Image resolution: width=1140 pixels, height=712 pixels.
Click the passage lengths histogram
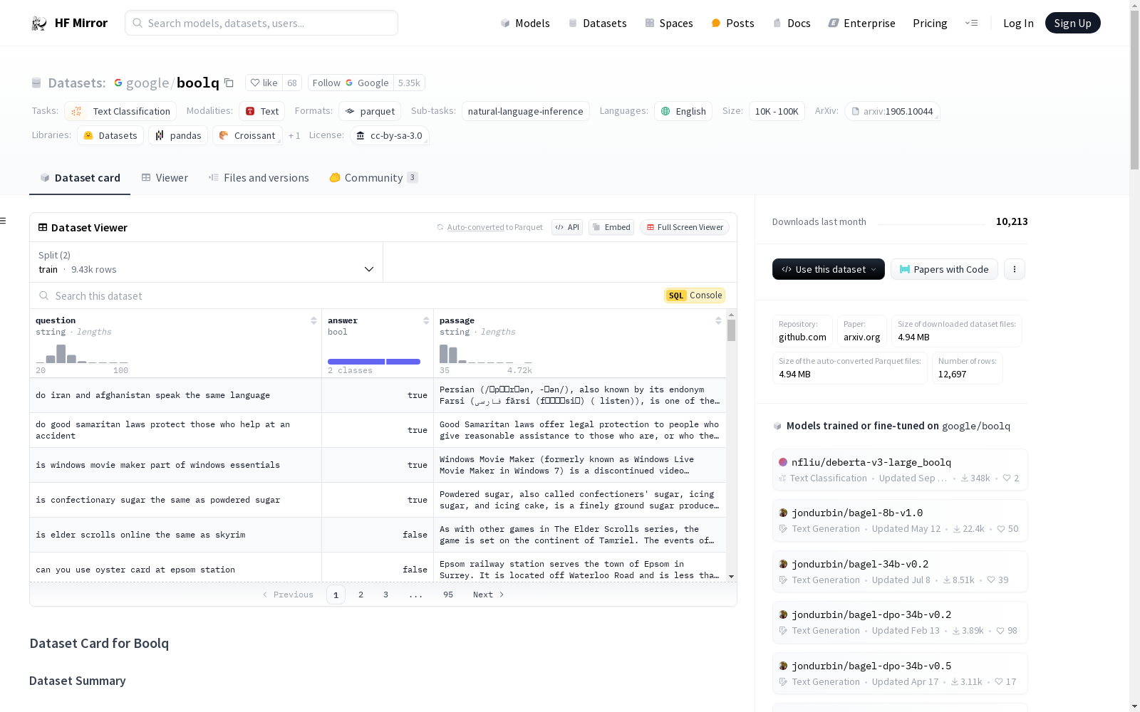486,354
